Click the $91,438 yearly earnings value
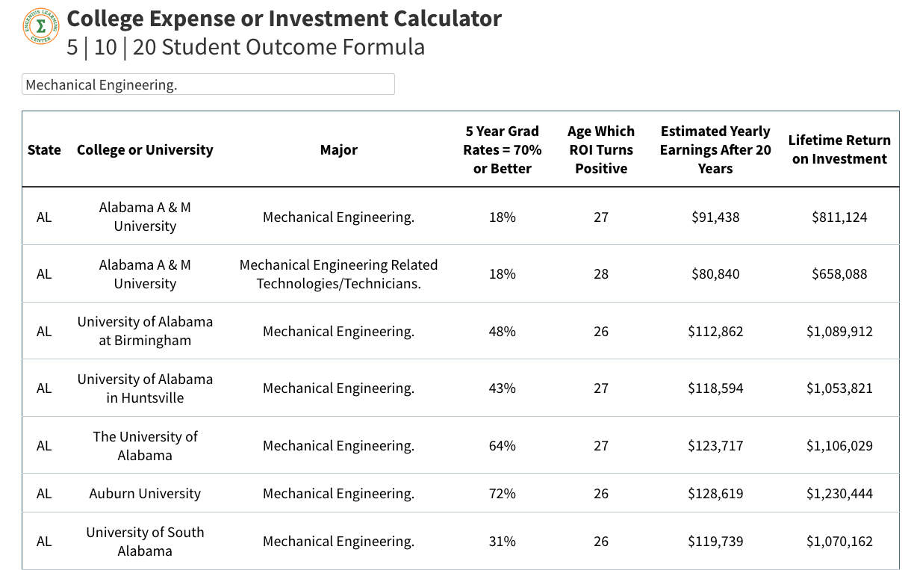911x570 pixels. point(715,217)
